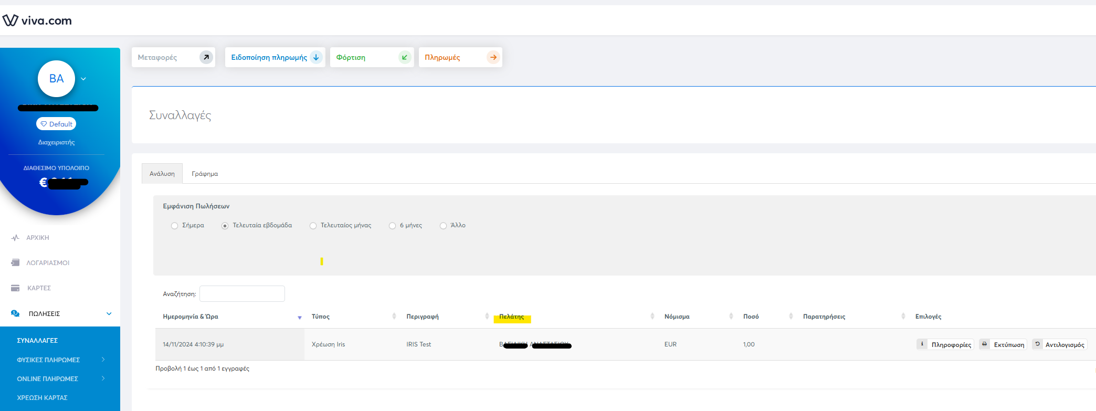Open ΛΟΓΑΡΙΑΣΜΟΙ in the sidebar

point(48,263)
